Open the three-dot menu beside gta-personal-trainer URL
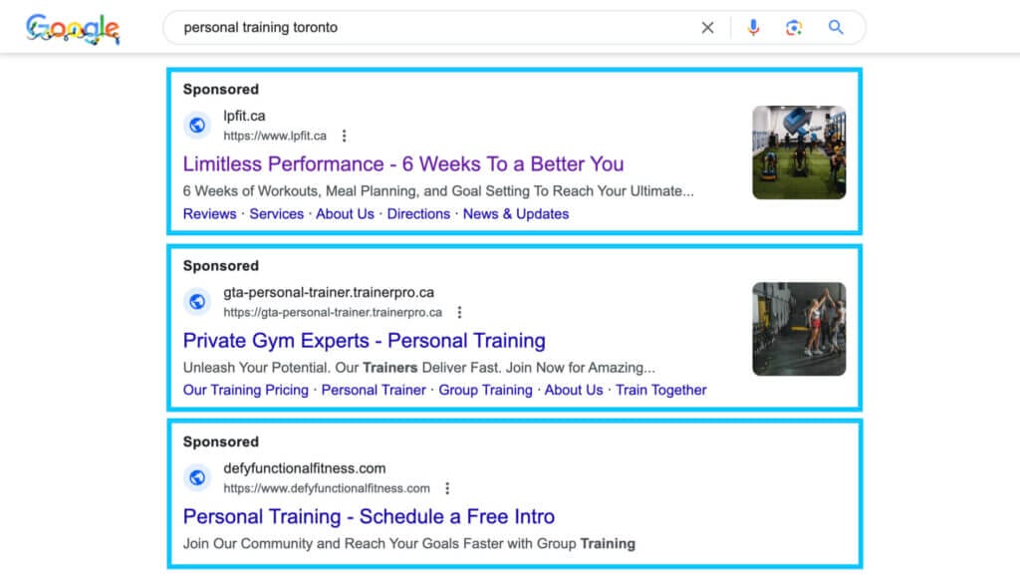1020x583 pixels. (x=460, y=312)
